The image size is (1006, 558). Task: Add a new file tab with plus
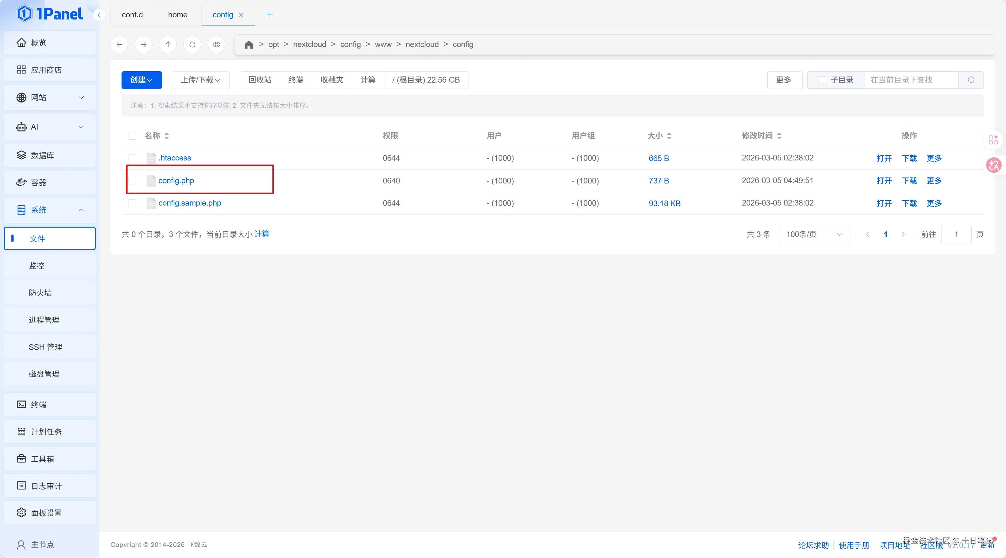270,15
